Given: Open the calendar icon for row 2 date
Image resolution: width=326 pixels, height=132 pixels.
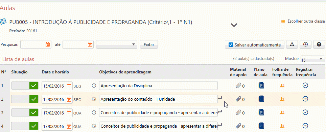Looking at the screenshot, I should pyautogui.click(x=69, y=99).
